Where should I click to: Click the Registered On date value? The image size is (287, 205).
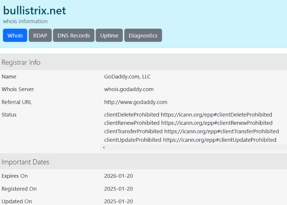(118, 189)
